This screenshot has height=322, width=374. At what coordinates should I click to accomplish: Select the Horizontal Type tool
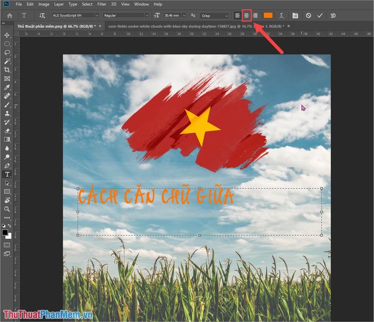pos(7,174)
